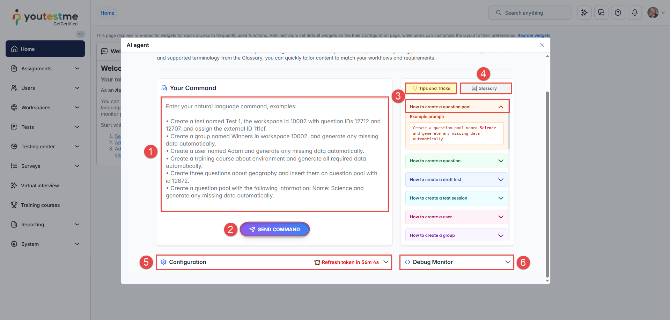Click the AI agent dialog scrollbar
This screenshot has height=320, width=670.
coord(547,174)
